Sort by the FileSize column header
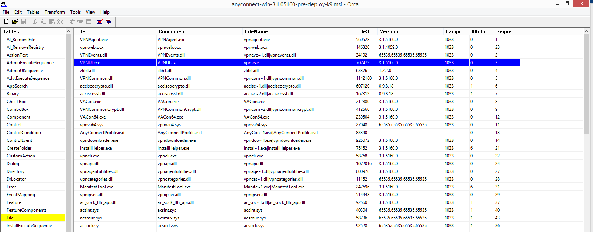Viewport: 593px width, 232px height. tap(366, 31)
